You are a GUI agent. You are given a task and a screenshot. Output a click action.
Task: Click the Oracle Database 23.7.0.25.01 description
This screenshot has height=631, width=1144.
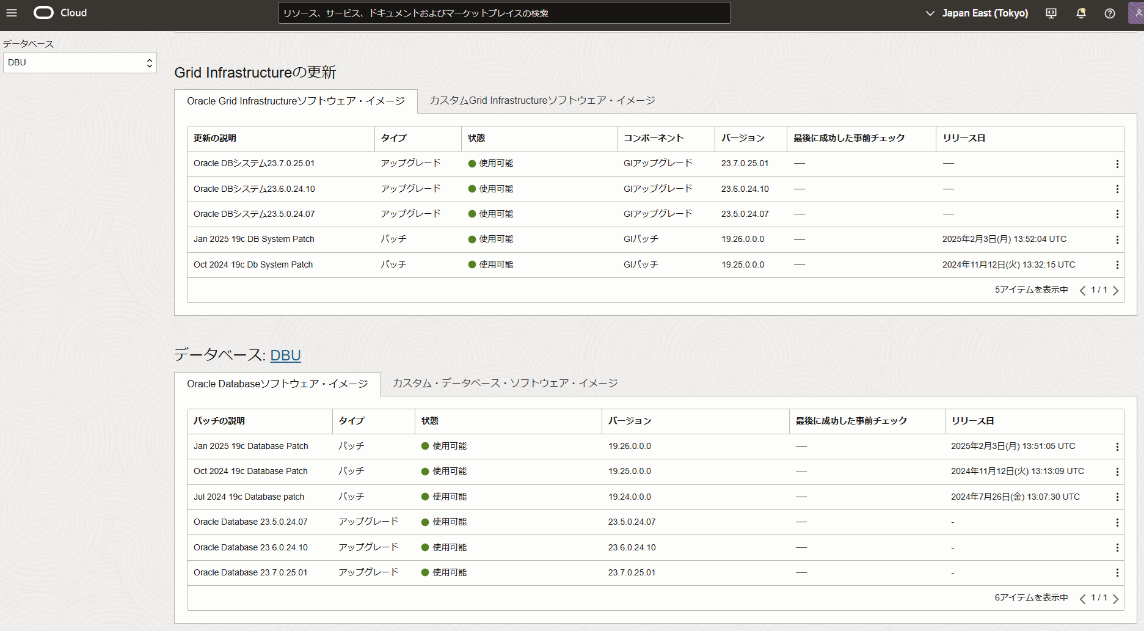point(250,572)
